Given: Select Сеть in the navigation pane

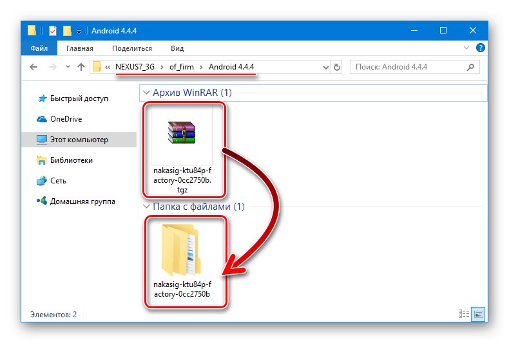Looking at the screenshot, I should 52,181.
